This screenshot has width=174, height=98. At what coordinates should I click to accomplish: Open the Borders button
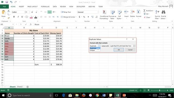click(27, 17)
